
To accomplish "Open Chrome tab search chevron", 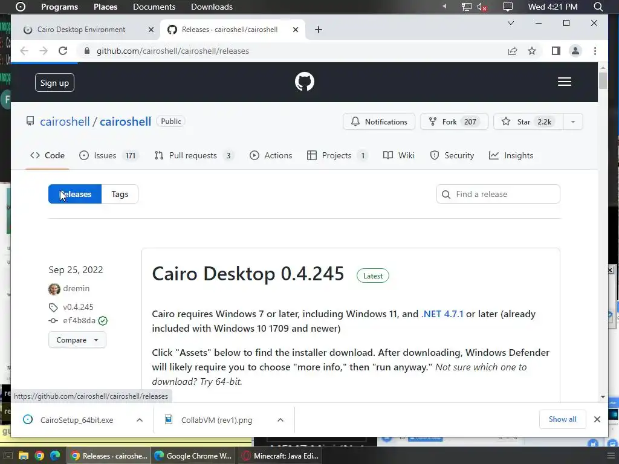I will [x=510, y=23].
